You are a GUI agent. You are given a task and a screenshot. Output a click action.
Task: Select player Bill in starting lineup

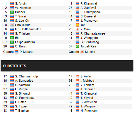point(17,38)
